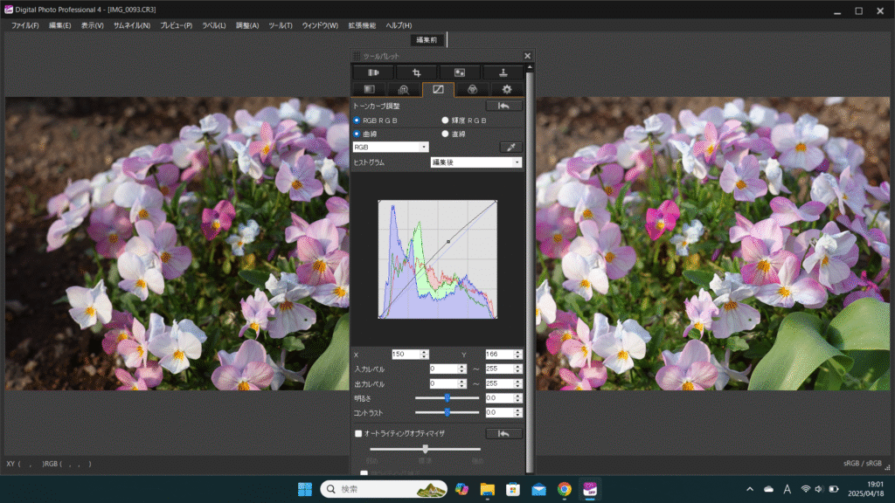Reset Auto Lighting Optimizer with its undo arrow
This screenshot has width=895, height=503.
click(503, 434)
